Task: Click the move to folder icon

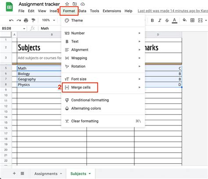Action: point(75,4)
